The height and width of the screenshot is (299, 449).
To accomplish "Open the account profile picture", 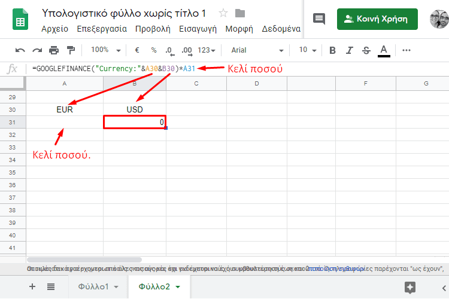I will click(x=439, y=19).
